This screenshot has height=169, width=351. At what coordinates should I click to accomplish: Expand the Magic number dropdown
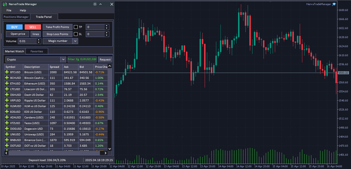[x=75, y=41]
